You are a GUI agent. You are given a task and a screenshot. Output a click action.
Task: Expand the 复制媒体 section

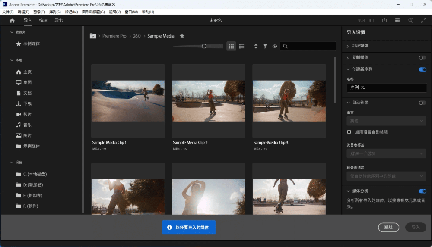348,58
